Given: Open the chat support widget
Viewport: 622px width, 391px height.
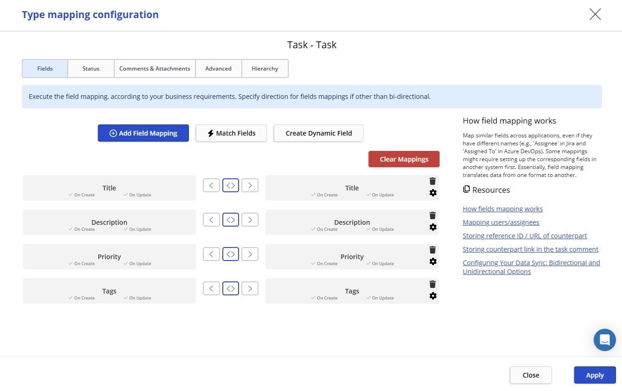Looking at the screenshot, I should [604, 340].
